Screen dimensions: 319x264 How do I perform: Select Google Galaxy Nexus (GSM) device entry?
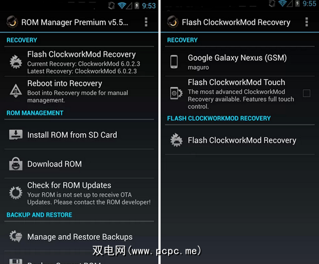tap(240, 62)
